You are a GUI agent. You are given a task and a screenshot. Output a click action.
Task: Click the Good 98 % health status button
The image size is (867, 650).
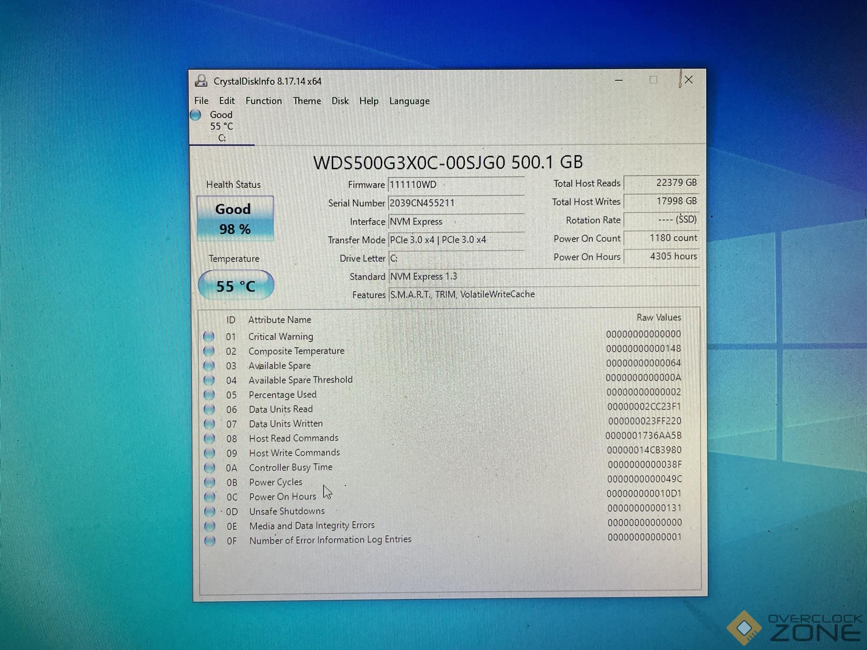(x=235, y=219)
